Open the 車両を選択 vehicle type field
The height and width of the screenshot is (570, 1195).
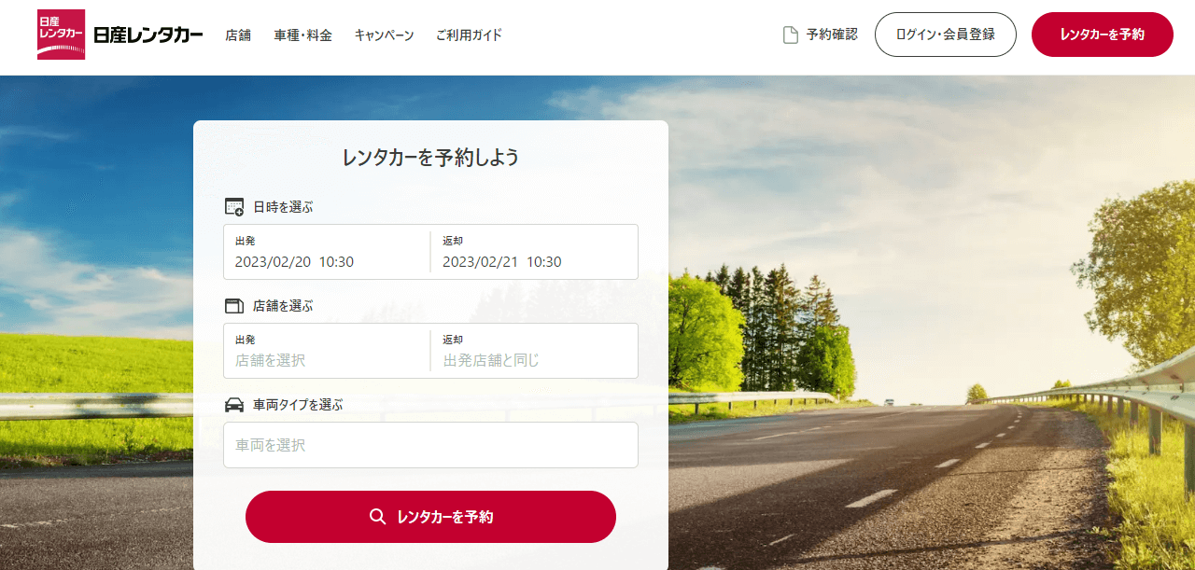click(x=430, y=445)
